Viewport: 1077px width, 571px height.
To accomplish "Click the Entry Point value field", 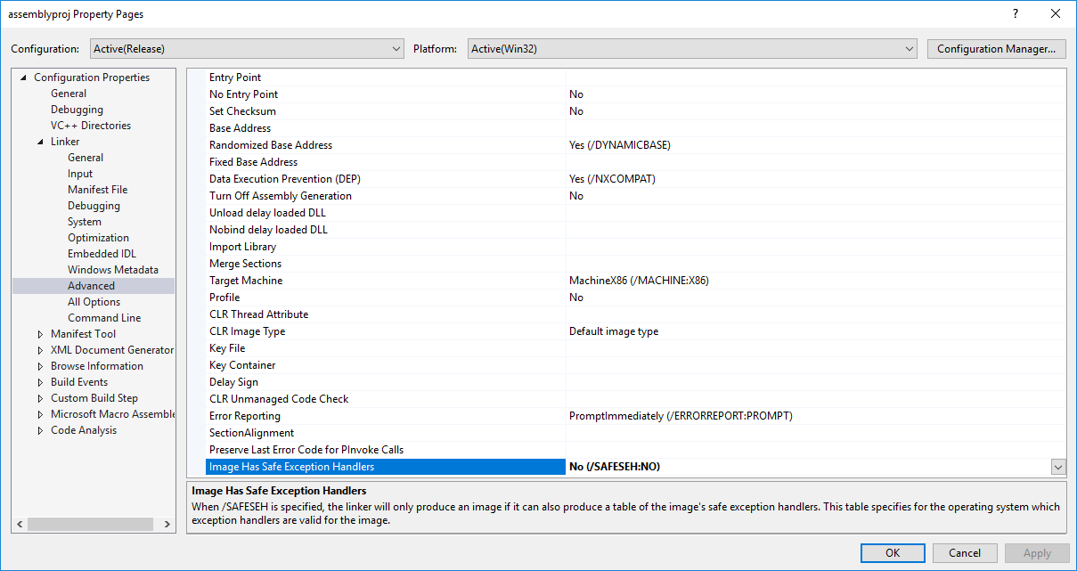I will pyautogui.click(x=814, y=77).
